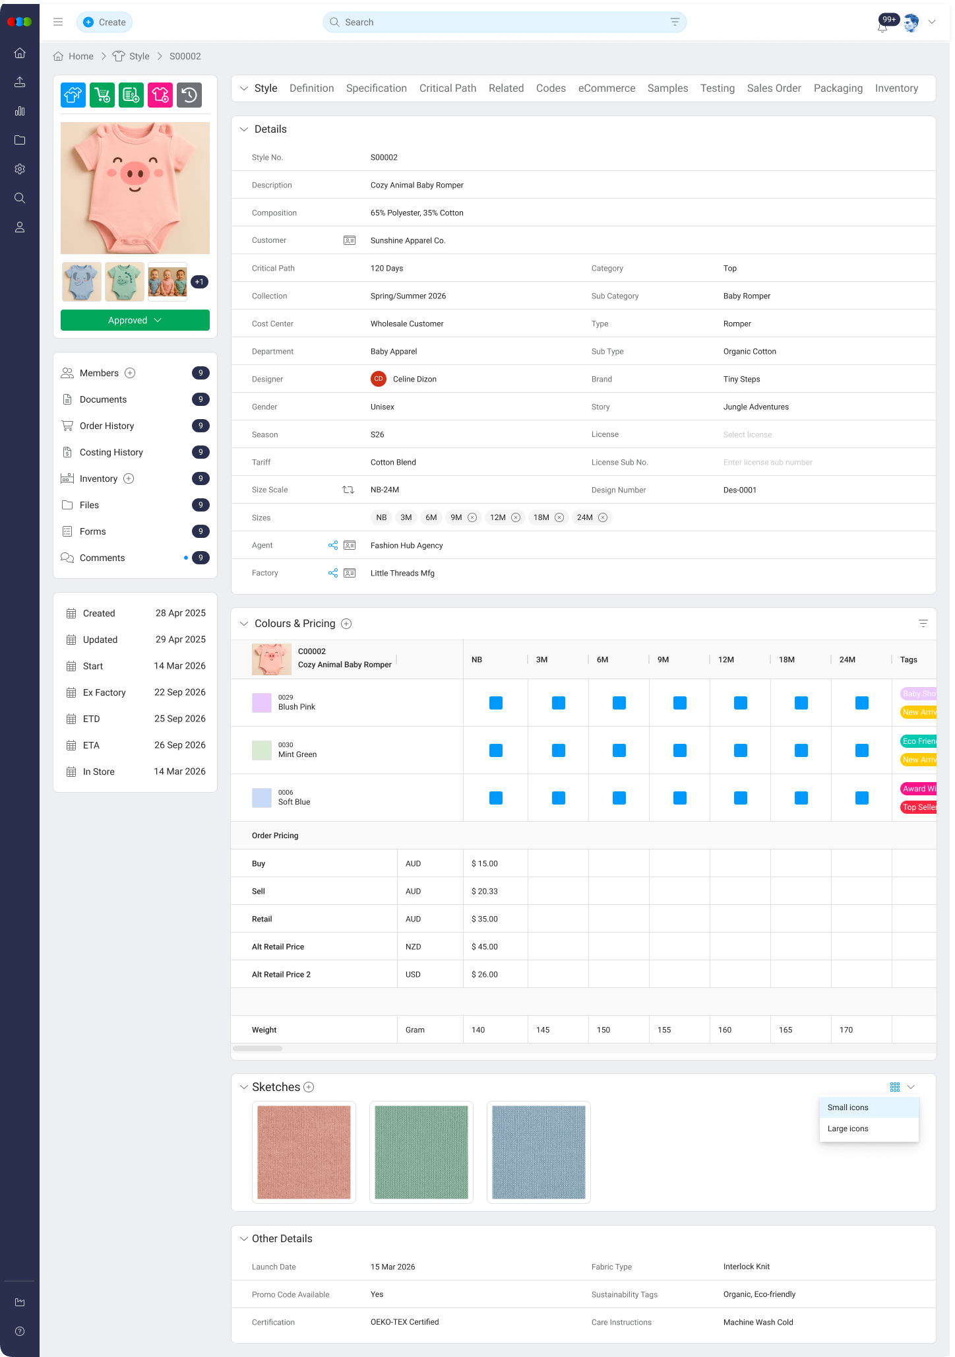Click plus icon next to Members

(130, 373)
